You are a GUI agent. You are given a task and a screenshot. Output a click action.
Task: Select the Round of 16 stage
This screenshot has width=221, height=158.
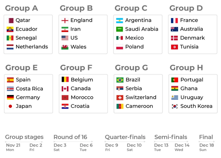[x=70, y=137]
